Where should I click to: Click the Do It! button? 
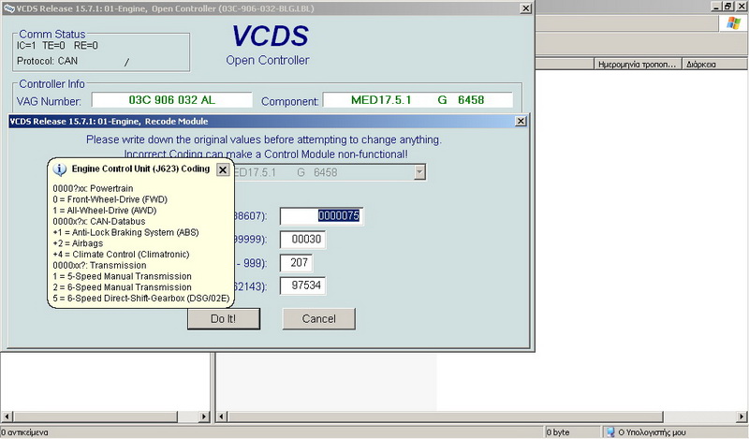pos(224,318)
